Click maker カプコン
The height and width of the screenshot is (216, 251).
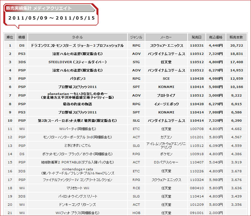click(x=166, y=137)
